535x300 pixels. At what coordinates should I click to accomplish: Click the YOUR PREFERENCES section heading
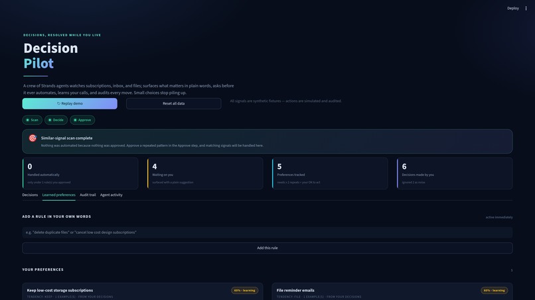[x=42, y=270]
